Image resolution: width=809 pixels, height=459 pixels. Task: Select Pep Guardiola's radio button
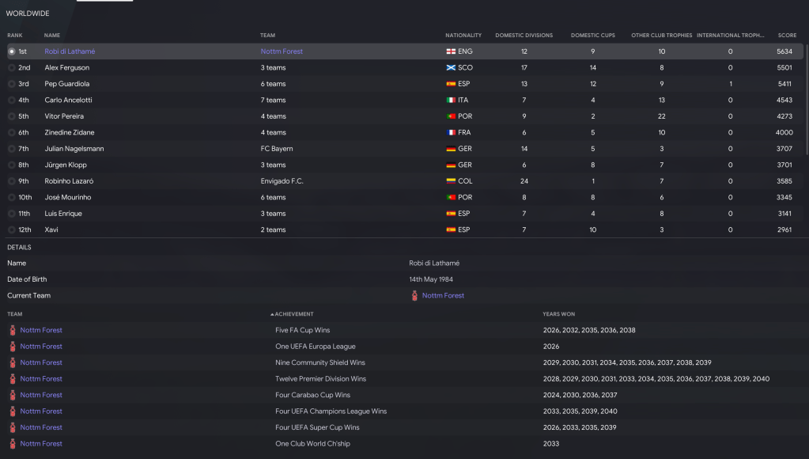[x=11, y=84]
